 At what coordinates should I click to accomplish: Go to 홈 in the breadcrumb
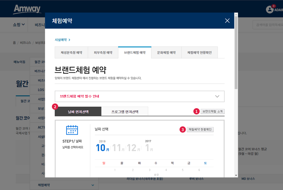(14, 43)
